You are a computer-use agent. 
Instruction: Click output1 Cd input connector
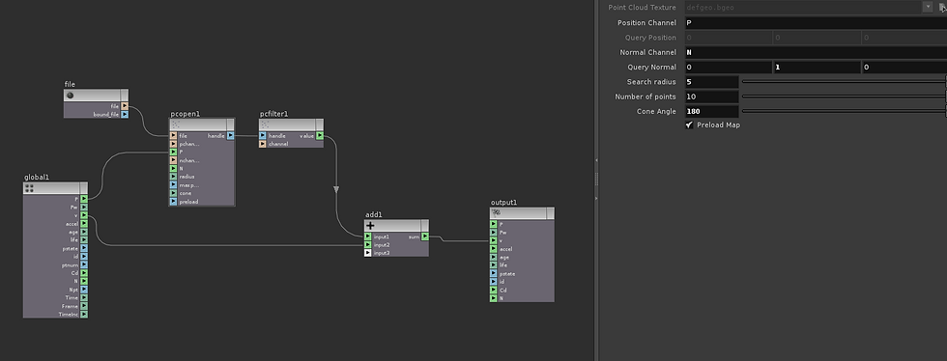pyautogui.click(x=494, y=290)
